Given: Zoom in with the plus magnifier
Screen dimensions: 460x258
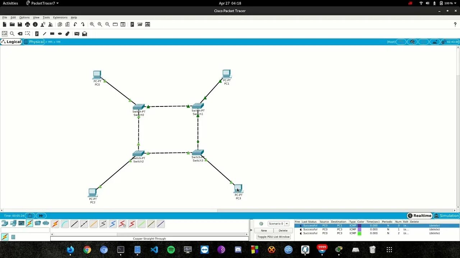Looking at the screenshot, I should point(92,24).
